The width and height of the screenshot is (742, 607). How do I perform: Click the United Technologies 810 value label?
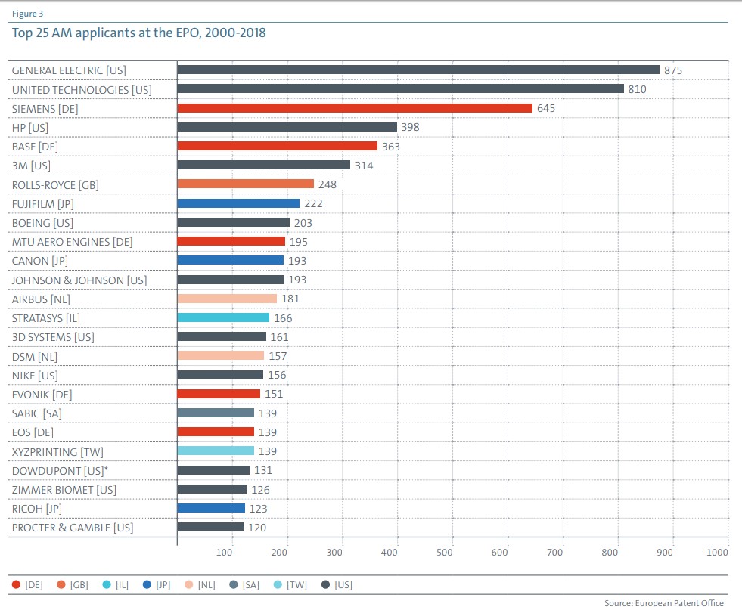pyautogui.click(x=637, y=89)
